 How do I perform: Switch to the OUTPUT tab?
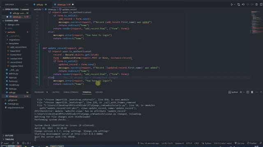pyautogui.click(x=56, y=92)
